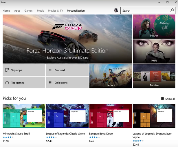
Task: Click the magnifier search icon
Action: tap(172, 10)
